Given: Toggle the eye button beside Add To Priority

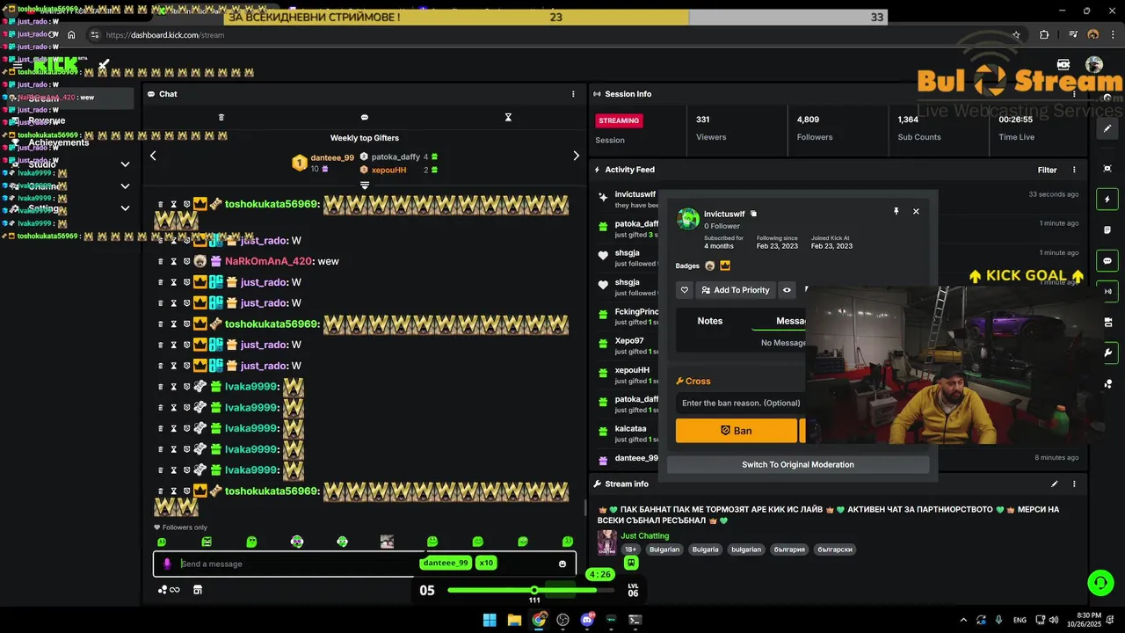Looking at the screenshot, I should click(x=787, y=290).
